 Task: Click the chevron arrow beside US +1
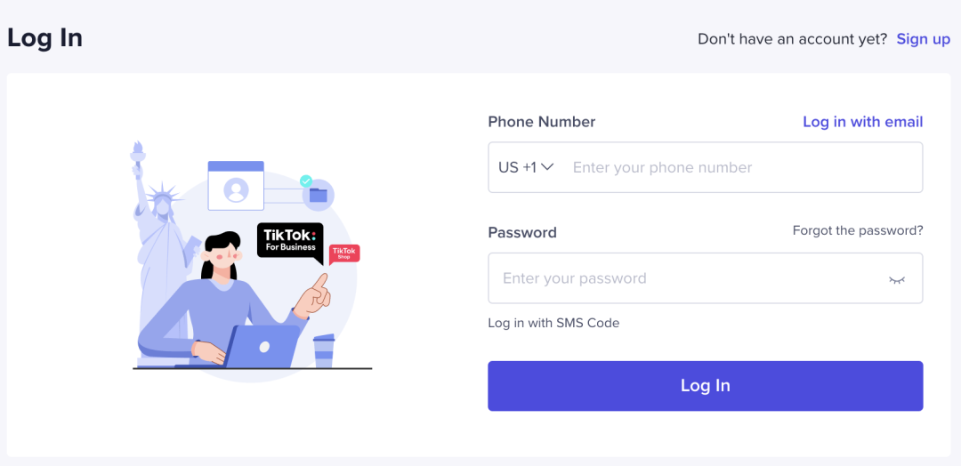point(548,167)
